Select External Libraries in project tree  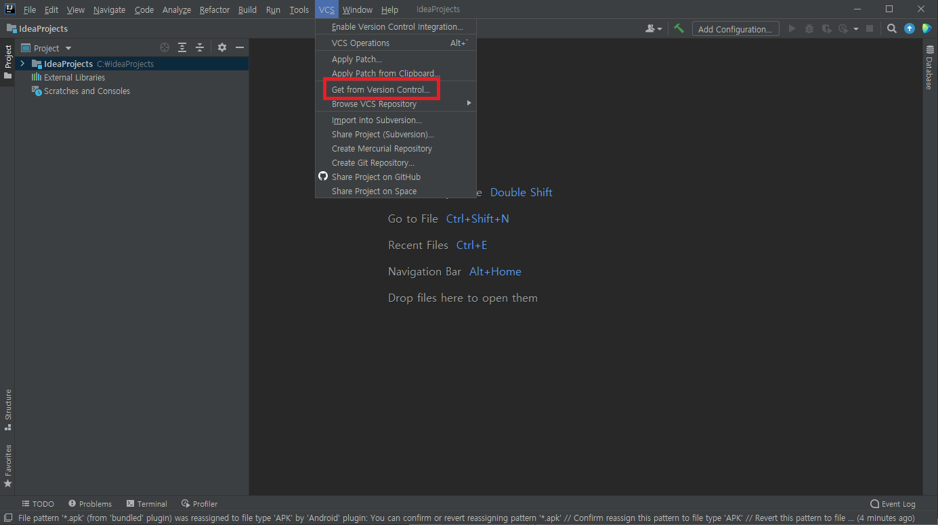click(x=74, y=77)
